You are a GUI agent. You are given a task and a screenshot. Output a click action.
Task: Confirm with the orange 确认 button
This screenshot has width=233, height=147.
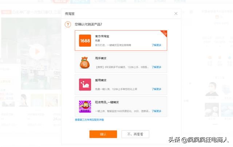pyautogui.click(x=103, y=134)
